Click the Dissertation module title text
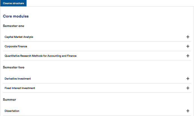The image size is (194, 116). click(x=12, y=111)
